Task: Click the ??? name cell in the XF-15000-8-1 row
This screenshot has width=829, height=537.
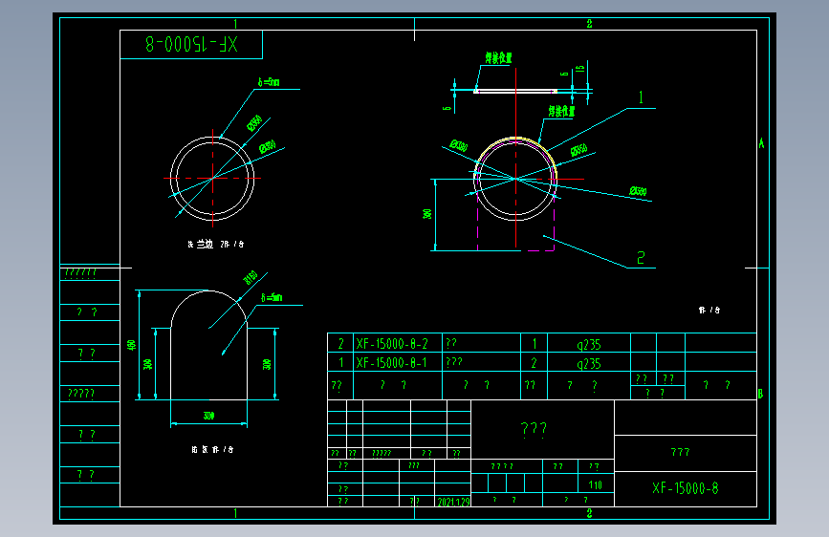Action: 454,362
